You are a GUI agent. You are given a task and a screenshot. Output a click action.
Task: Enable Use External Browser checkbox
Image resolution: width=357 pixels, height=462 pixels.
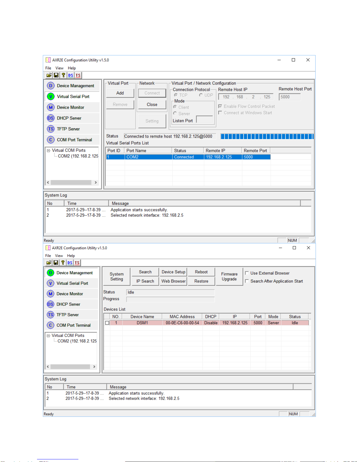pyautogui.click(x=247, y=273)
